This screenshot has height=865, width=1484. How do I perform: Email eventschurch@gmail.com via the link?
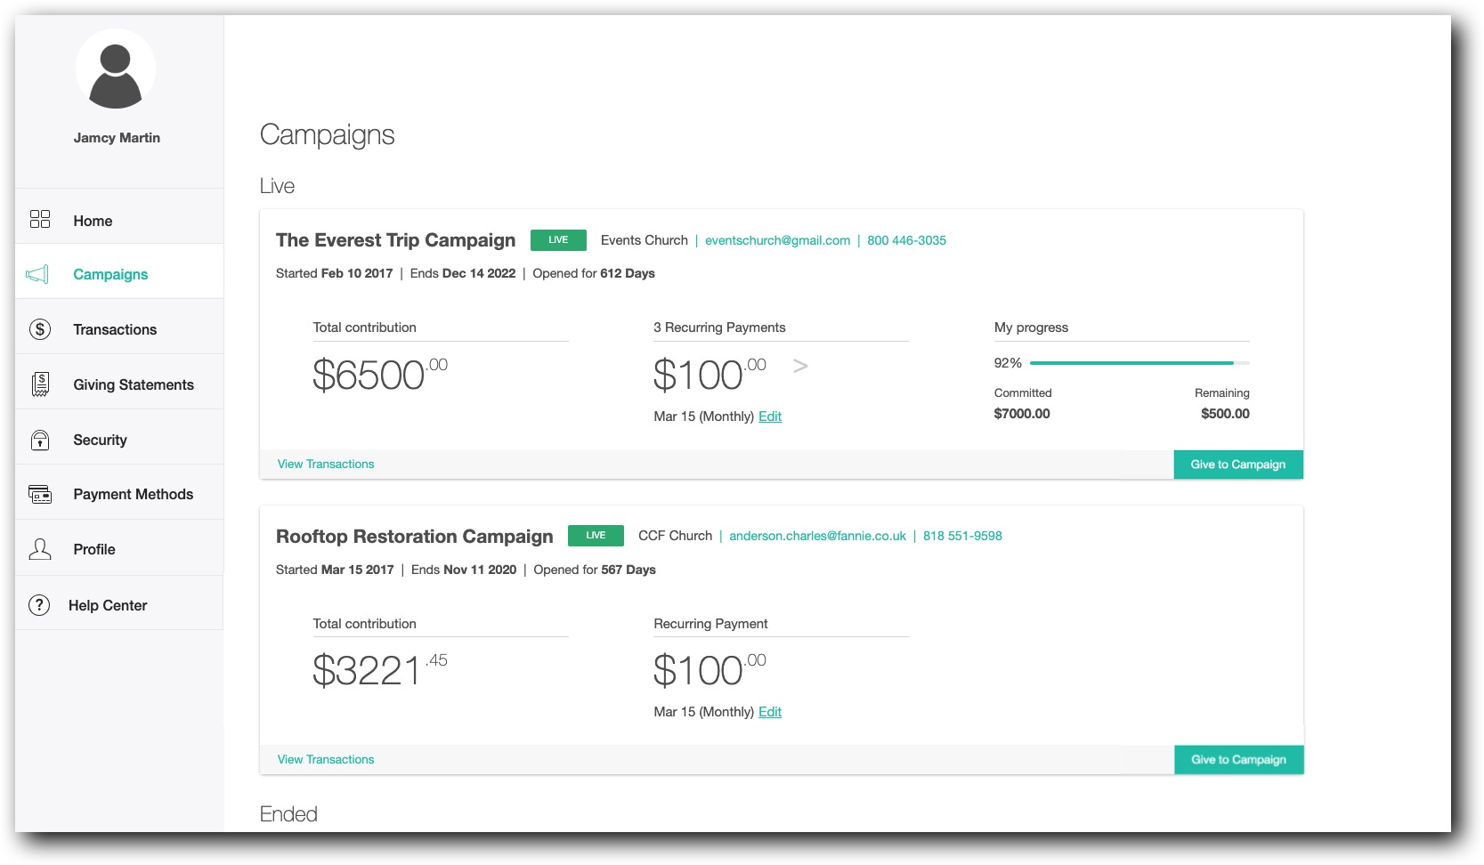(777, 240)
